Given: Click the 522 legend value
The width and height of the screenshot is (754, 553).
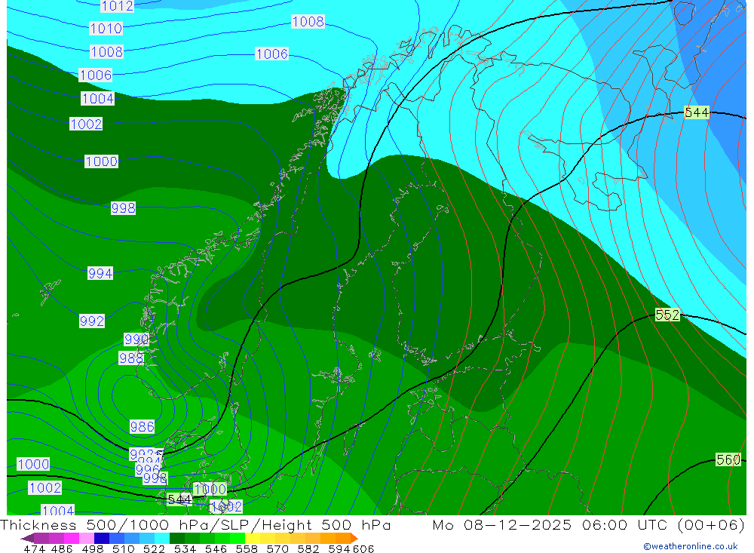Looking at the screenshot, I should tap(154, 548).
